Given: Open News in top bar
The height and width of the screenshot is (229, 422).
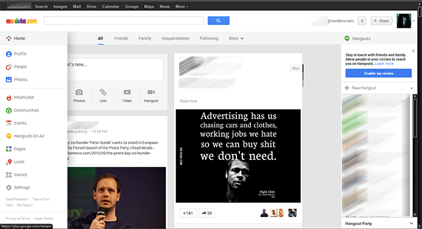Looking at the screenshot, I should coord(165,7).
